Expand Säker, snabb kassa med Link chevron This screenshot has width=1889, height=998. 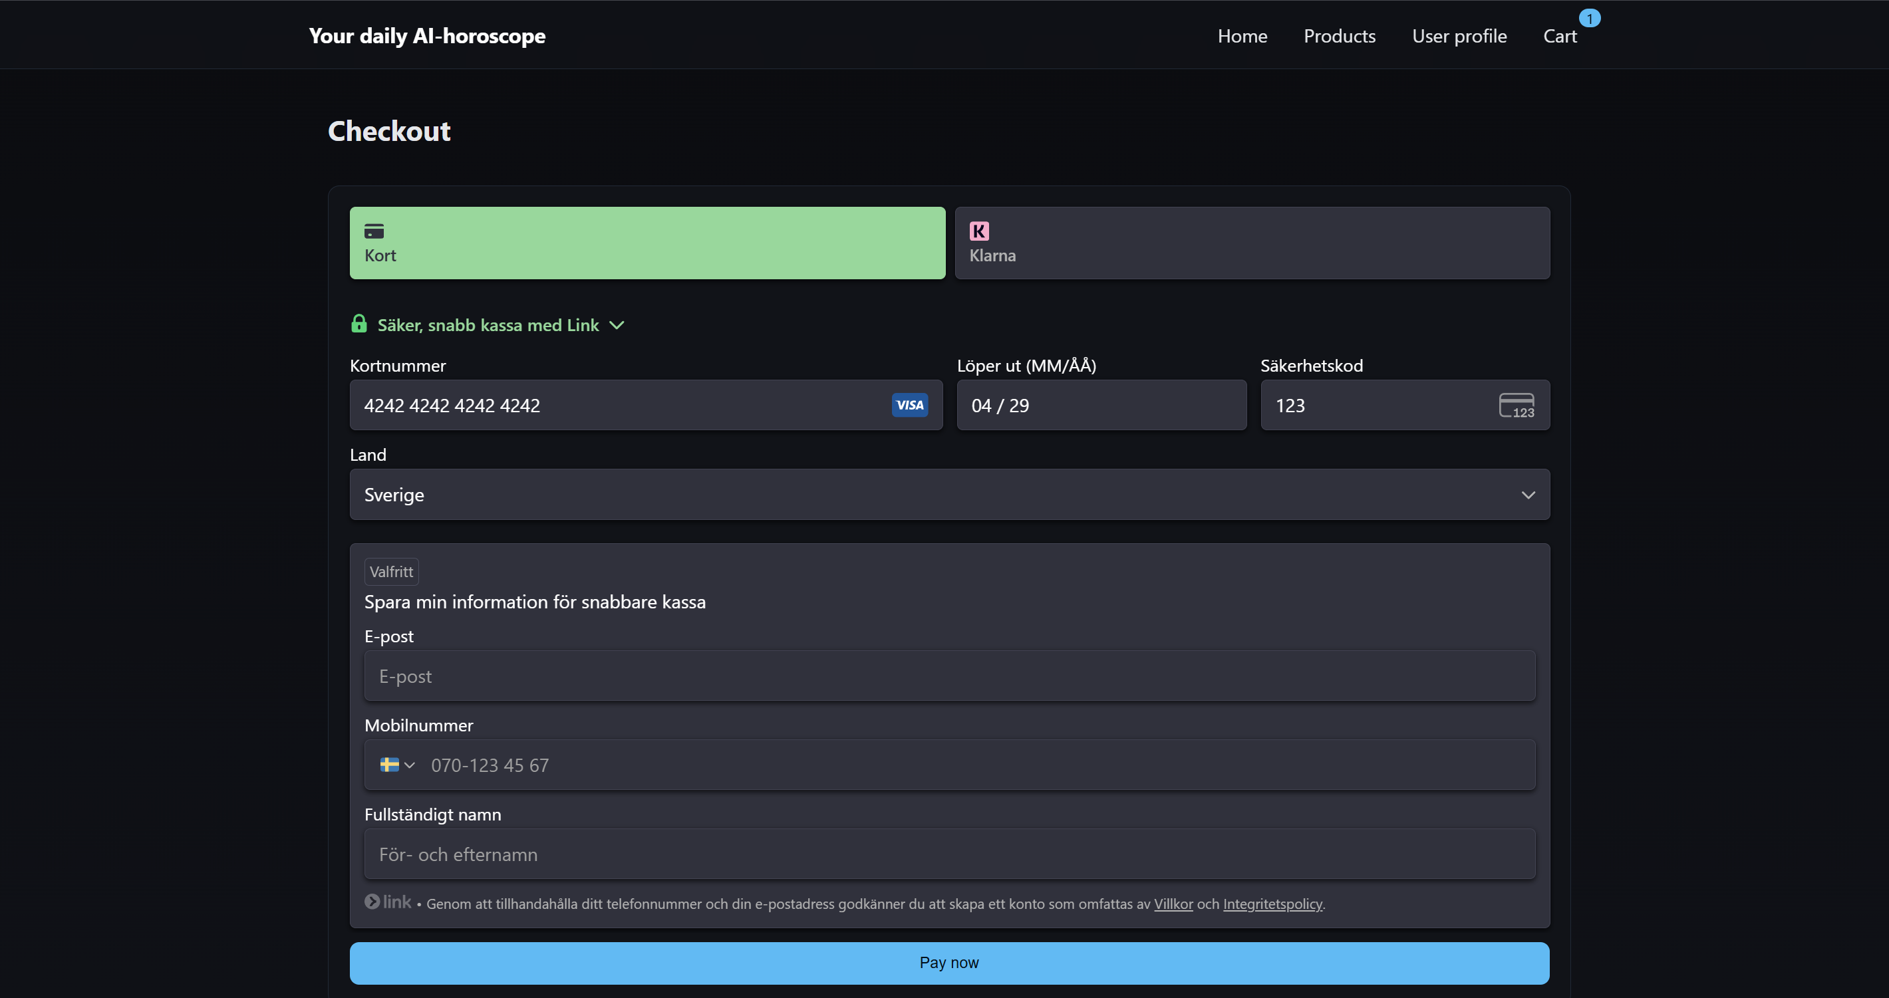click(x=617, y=325)
